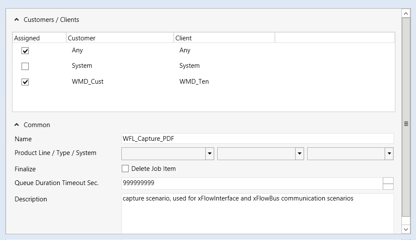
Task: Click inside the Description text area
Action: (257, 213)
